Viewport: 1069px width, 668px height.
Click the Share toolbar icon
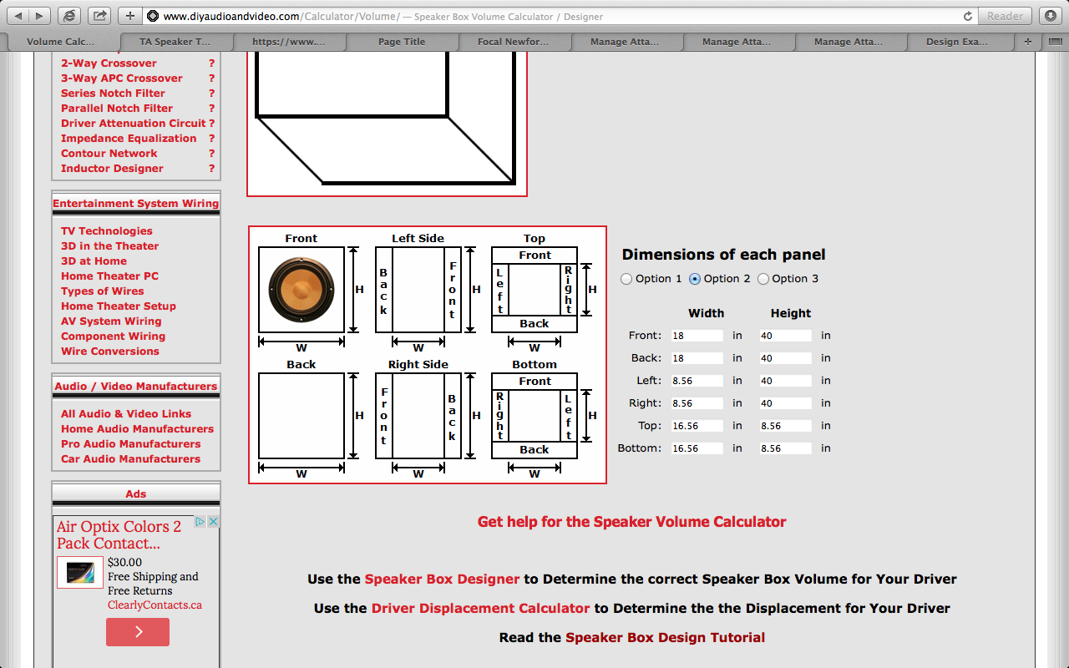point(99,16)
